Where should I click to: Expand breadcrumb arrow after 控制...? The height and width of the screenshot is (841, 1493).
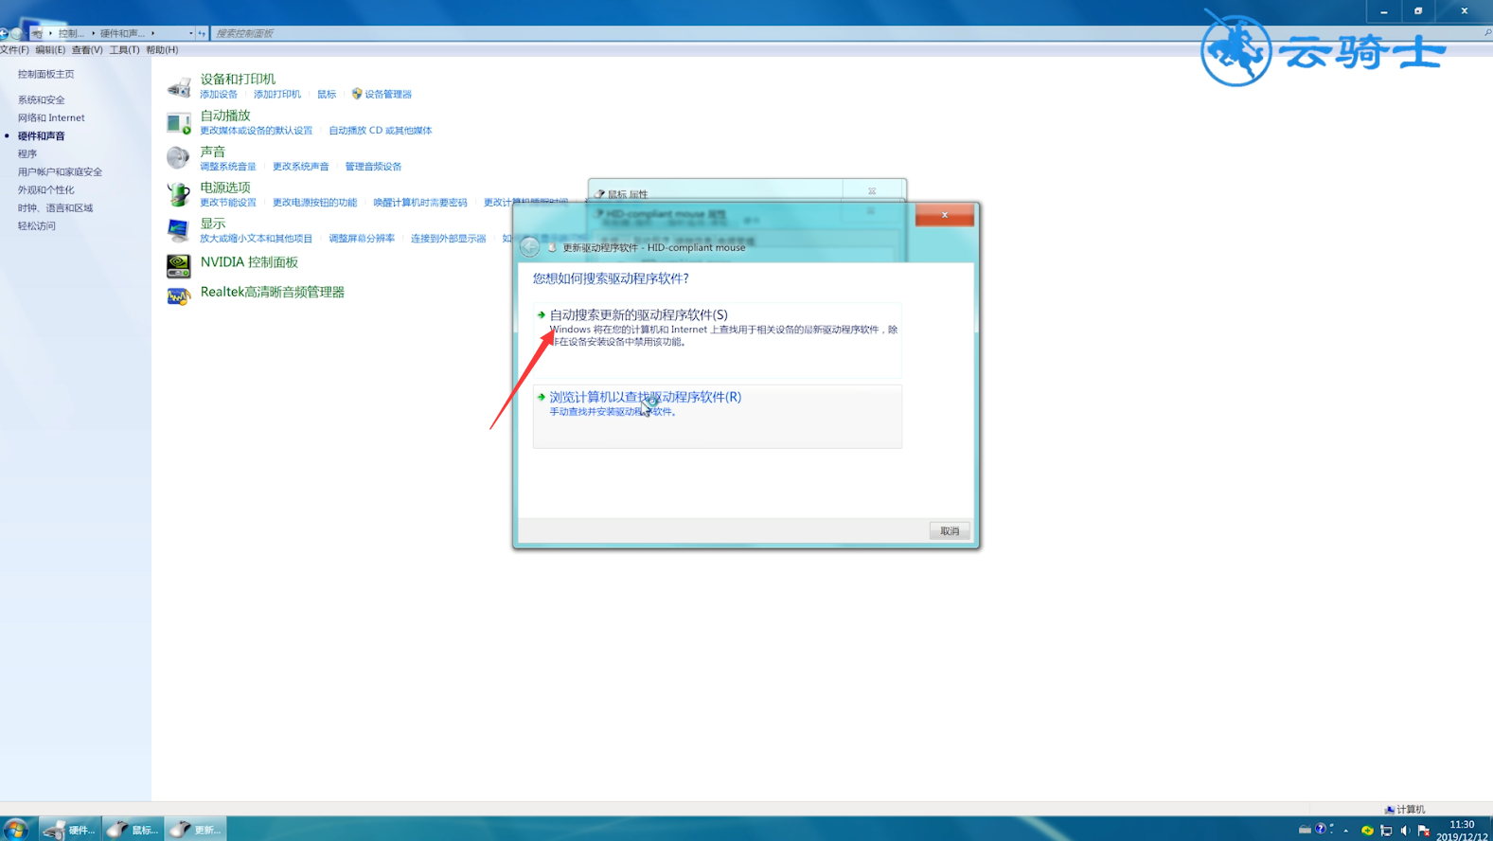click(x=93, y=33)
